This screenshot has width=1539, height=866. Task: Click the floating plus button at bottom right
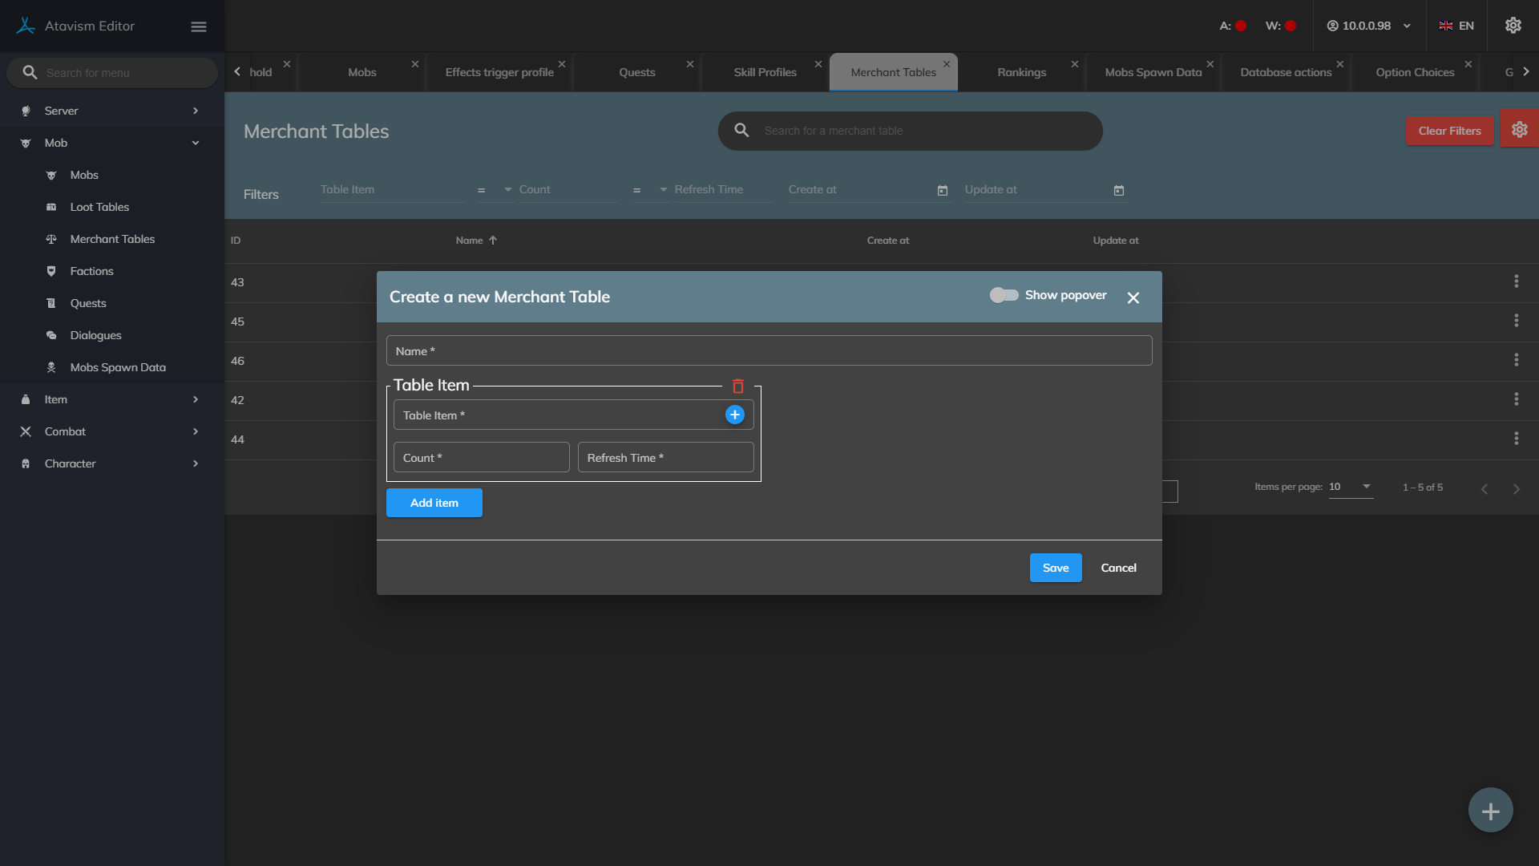coord(1490,811)
